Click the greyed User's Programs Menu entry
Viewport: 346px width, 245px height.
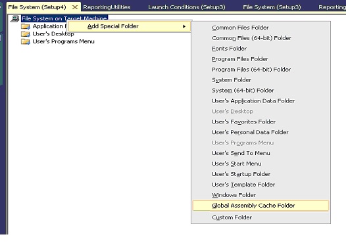[260, 143]
